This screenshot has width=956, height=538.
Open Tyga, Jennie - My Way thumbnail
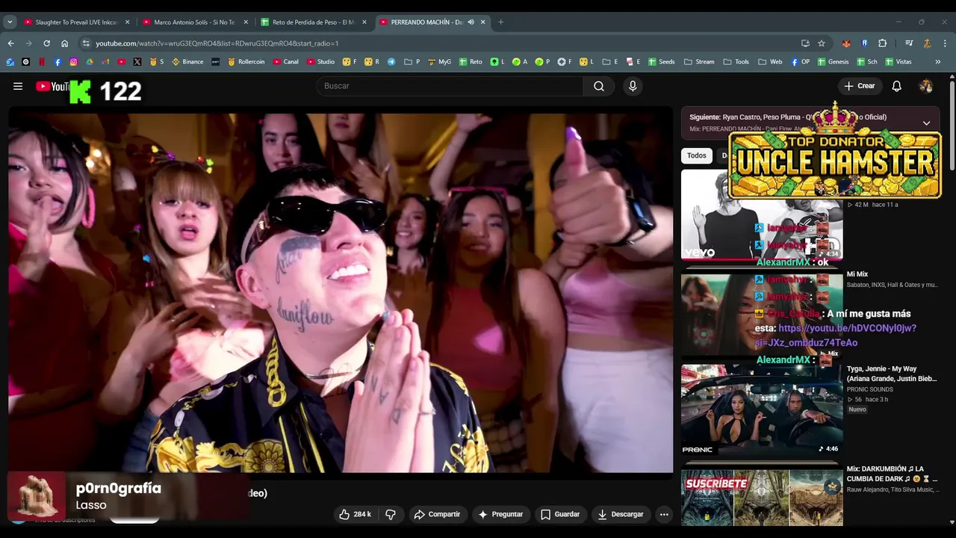pos(762,409)
